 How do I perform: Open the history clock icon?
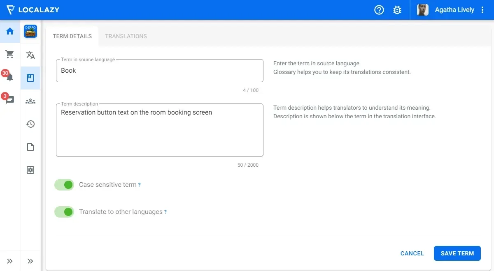[x=30, y=124]
